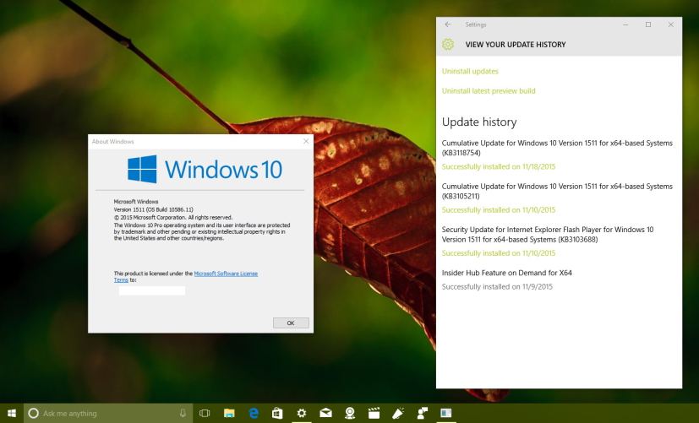Launch File Explorer from the taskbar
The height and width of the screenshot is (423, 699).
(229, 413)
